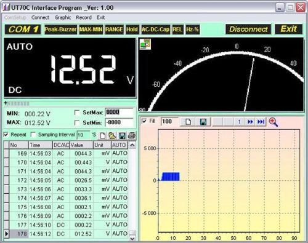This screenshot has width=308, height=243.
Task: Click the Exit menu item
Action: (100, 18)
